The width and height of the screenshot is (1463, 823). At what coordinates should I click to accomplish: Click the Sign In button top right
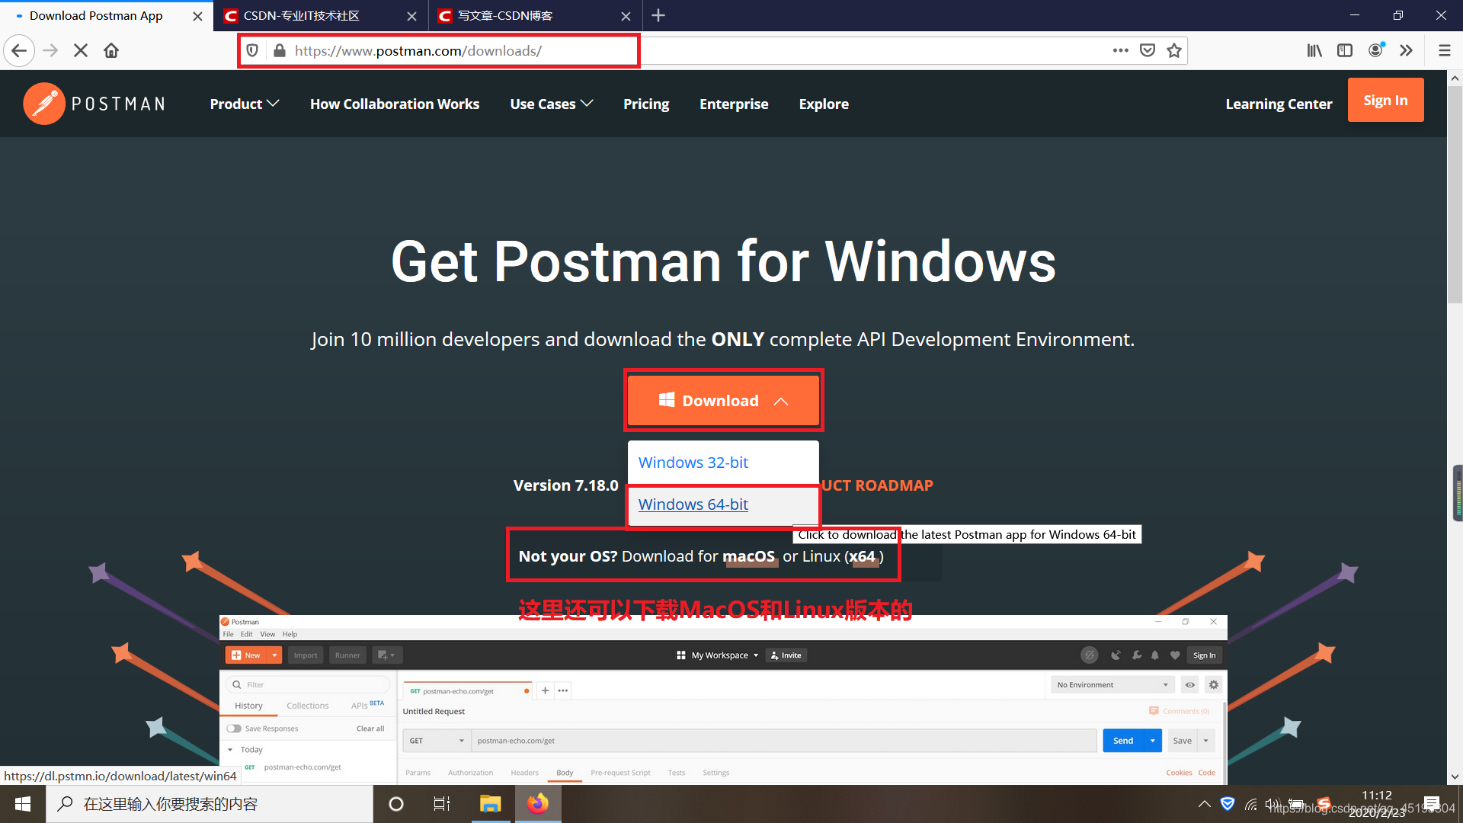point(1385,100)
